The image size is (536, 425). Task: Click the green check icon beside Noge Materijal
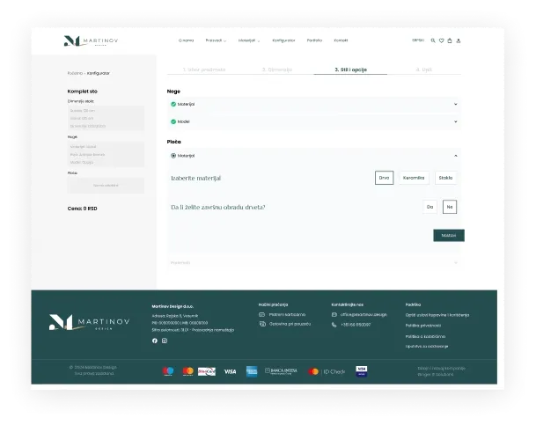[x=173, y=104]
